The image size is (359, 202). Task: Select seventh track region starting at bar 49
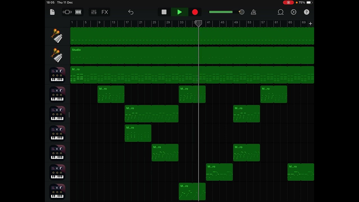[x=247, y=153]
